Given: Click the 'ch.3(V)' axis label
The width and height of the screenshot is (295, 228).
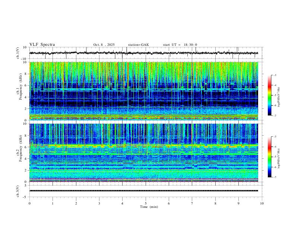Looking at the screenshot, I should 18,191.
